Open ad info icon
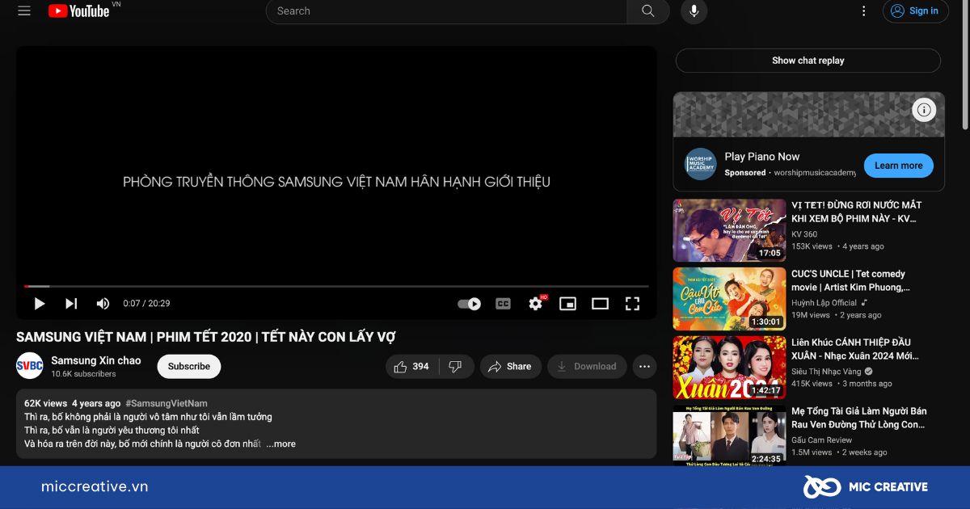 (x=924, y=110)
